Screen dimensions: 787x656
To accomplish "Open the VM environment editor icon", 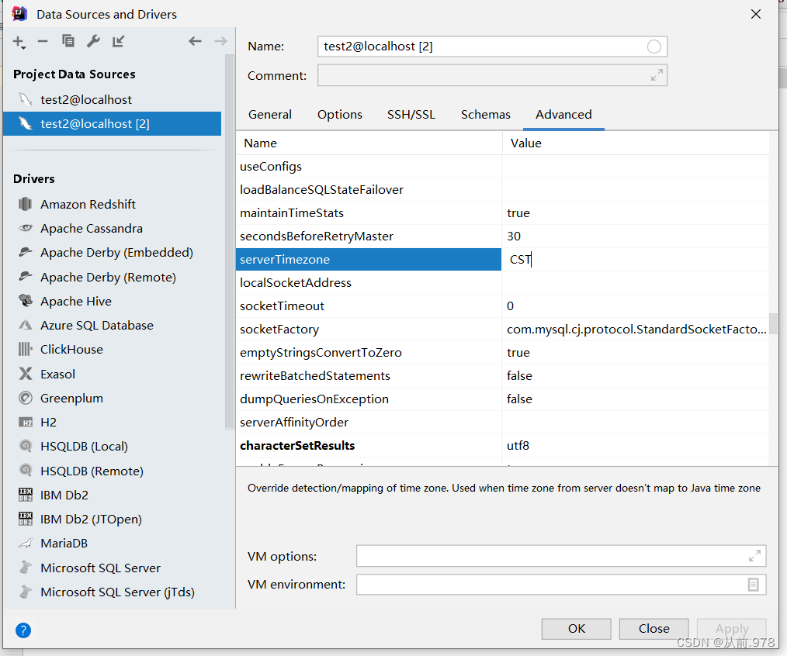I will click(754, 585).
